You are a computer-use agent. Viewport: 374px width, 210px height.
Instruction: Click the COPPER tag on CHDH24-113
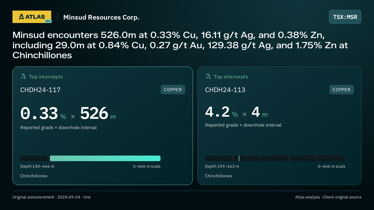342,90
